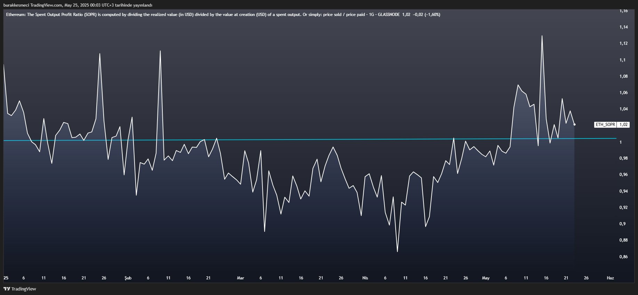The image size is (638, 295).
Task: Click the −0,02 (−1,60%) change value
Action: click(426, 15)
